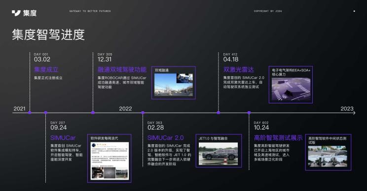Click the 集度正式注册成立 description

tap(48, 78)
